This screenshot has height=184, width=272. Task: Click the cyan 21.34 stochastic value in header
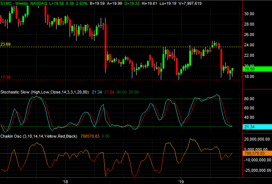97,92
